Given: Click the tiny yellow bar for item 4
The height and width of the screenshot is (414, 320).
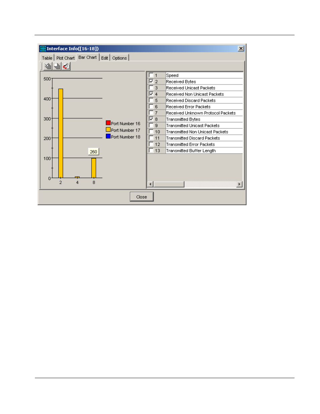Looking at the screenshot, I should coord(77,177).
